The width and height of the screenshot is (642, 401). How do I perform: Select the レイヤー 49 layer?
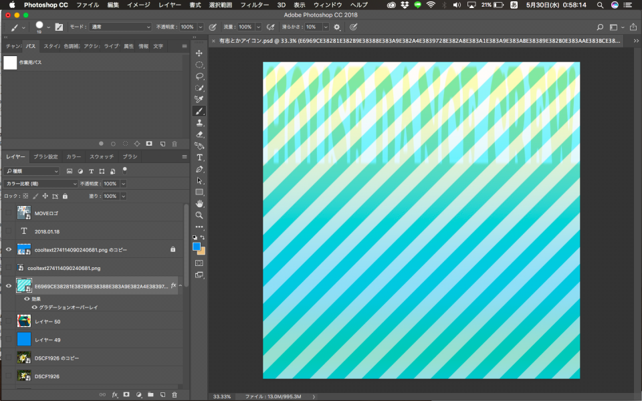tap(47, 340)
